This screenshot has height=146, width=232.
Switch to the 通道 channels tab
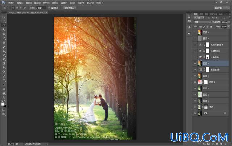tap(202, 14)
